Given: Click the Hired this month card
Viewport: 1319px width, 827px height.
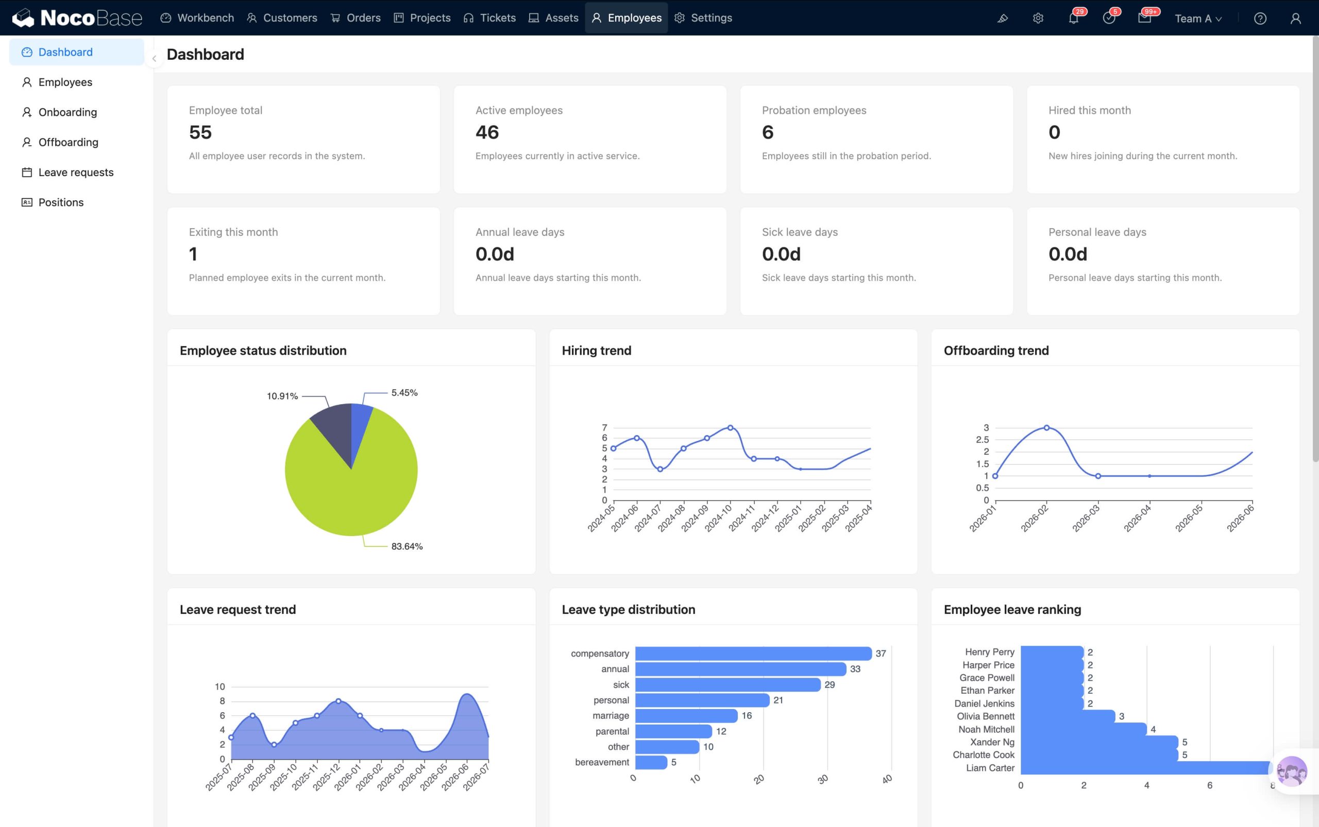Looking at the screenshot, I should point(1163,139).
